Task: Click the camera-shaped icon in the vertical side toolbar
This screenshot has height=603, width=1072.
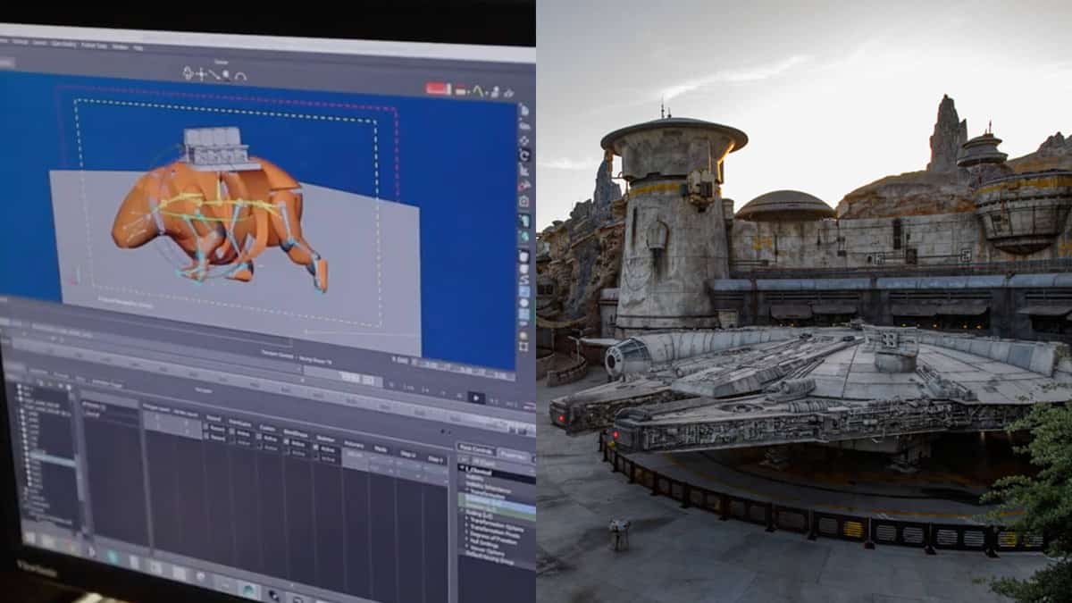Action: pyautogui.click(x=524, y=203)
